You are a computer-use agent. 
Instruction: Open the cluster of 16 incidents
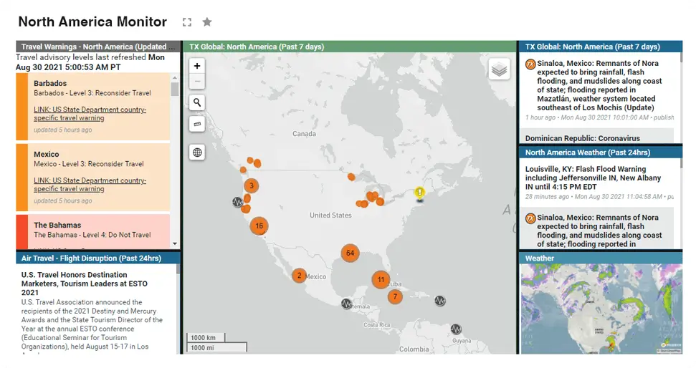[259, 226]
